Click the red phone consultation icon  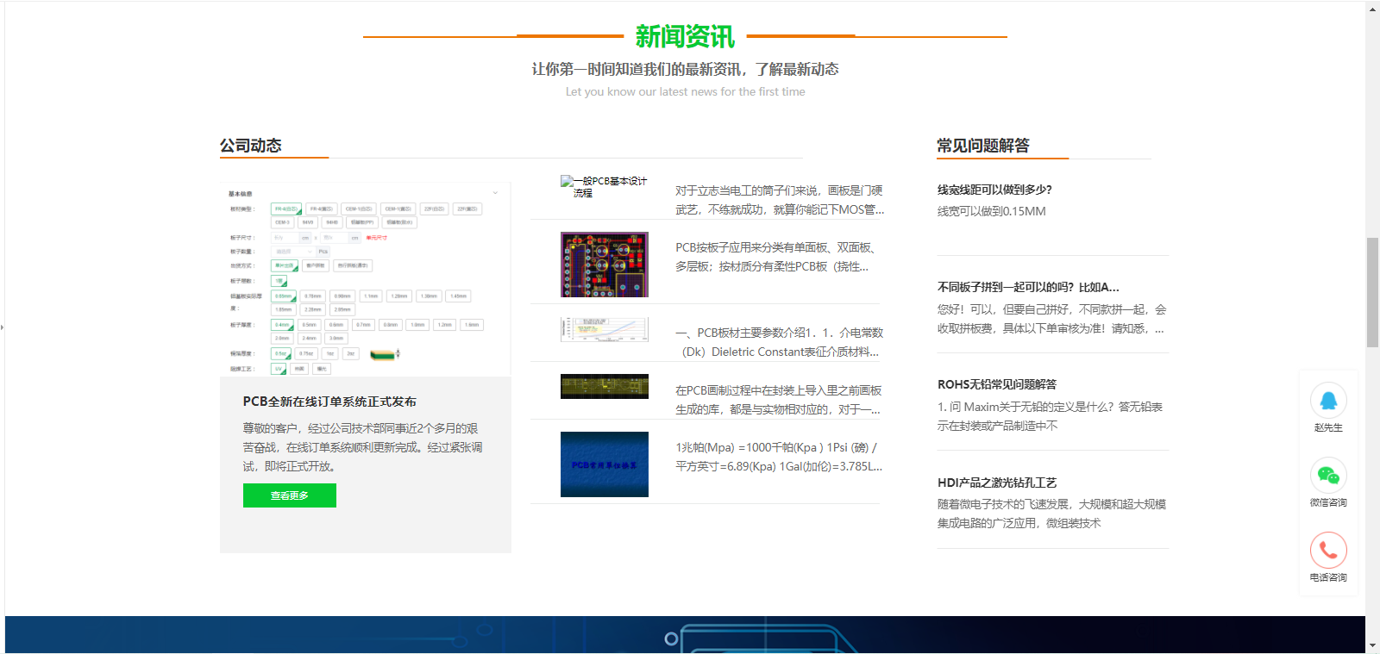(x=1328, y=551)
